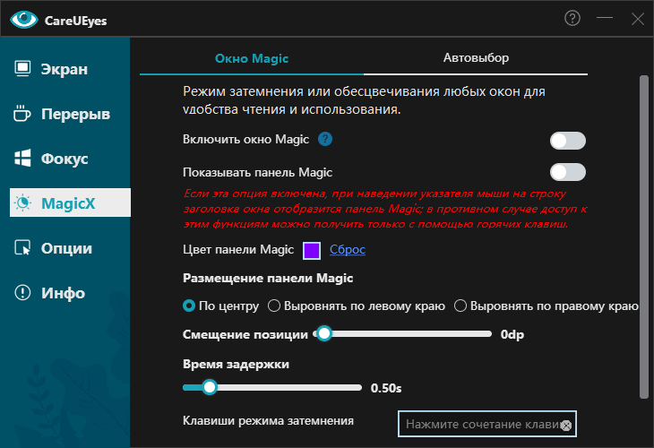
Task: Choose Выровнять по правому краю option
Action: 460,306
